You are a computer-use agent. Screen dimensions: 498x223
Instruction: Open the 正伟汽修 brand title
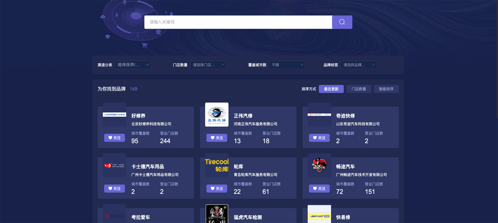[243, 116]
